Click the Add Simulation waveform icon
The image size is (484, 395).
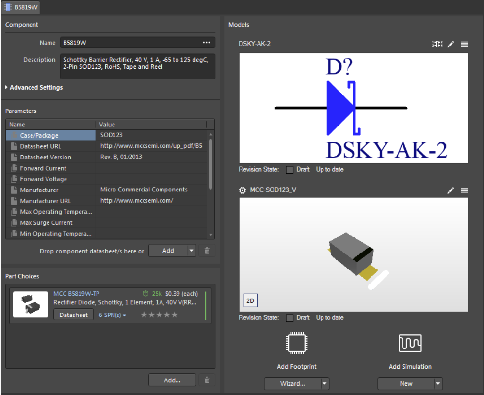tap(410, 343)
